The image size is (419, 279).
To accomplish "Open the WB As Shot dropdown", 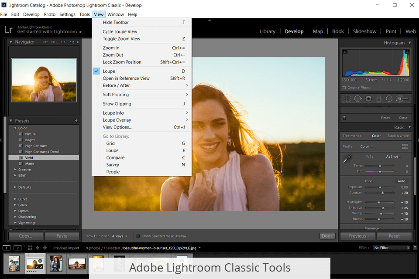I will pyautogui.click(x=393, y=157).
